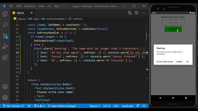
Task: Tap Android home navigation button
Action: 173,98
